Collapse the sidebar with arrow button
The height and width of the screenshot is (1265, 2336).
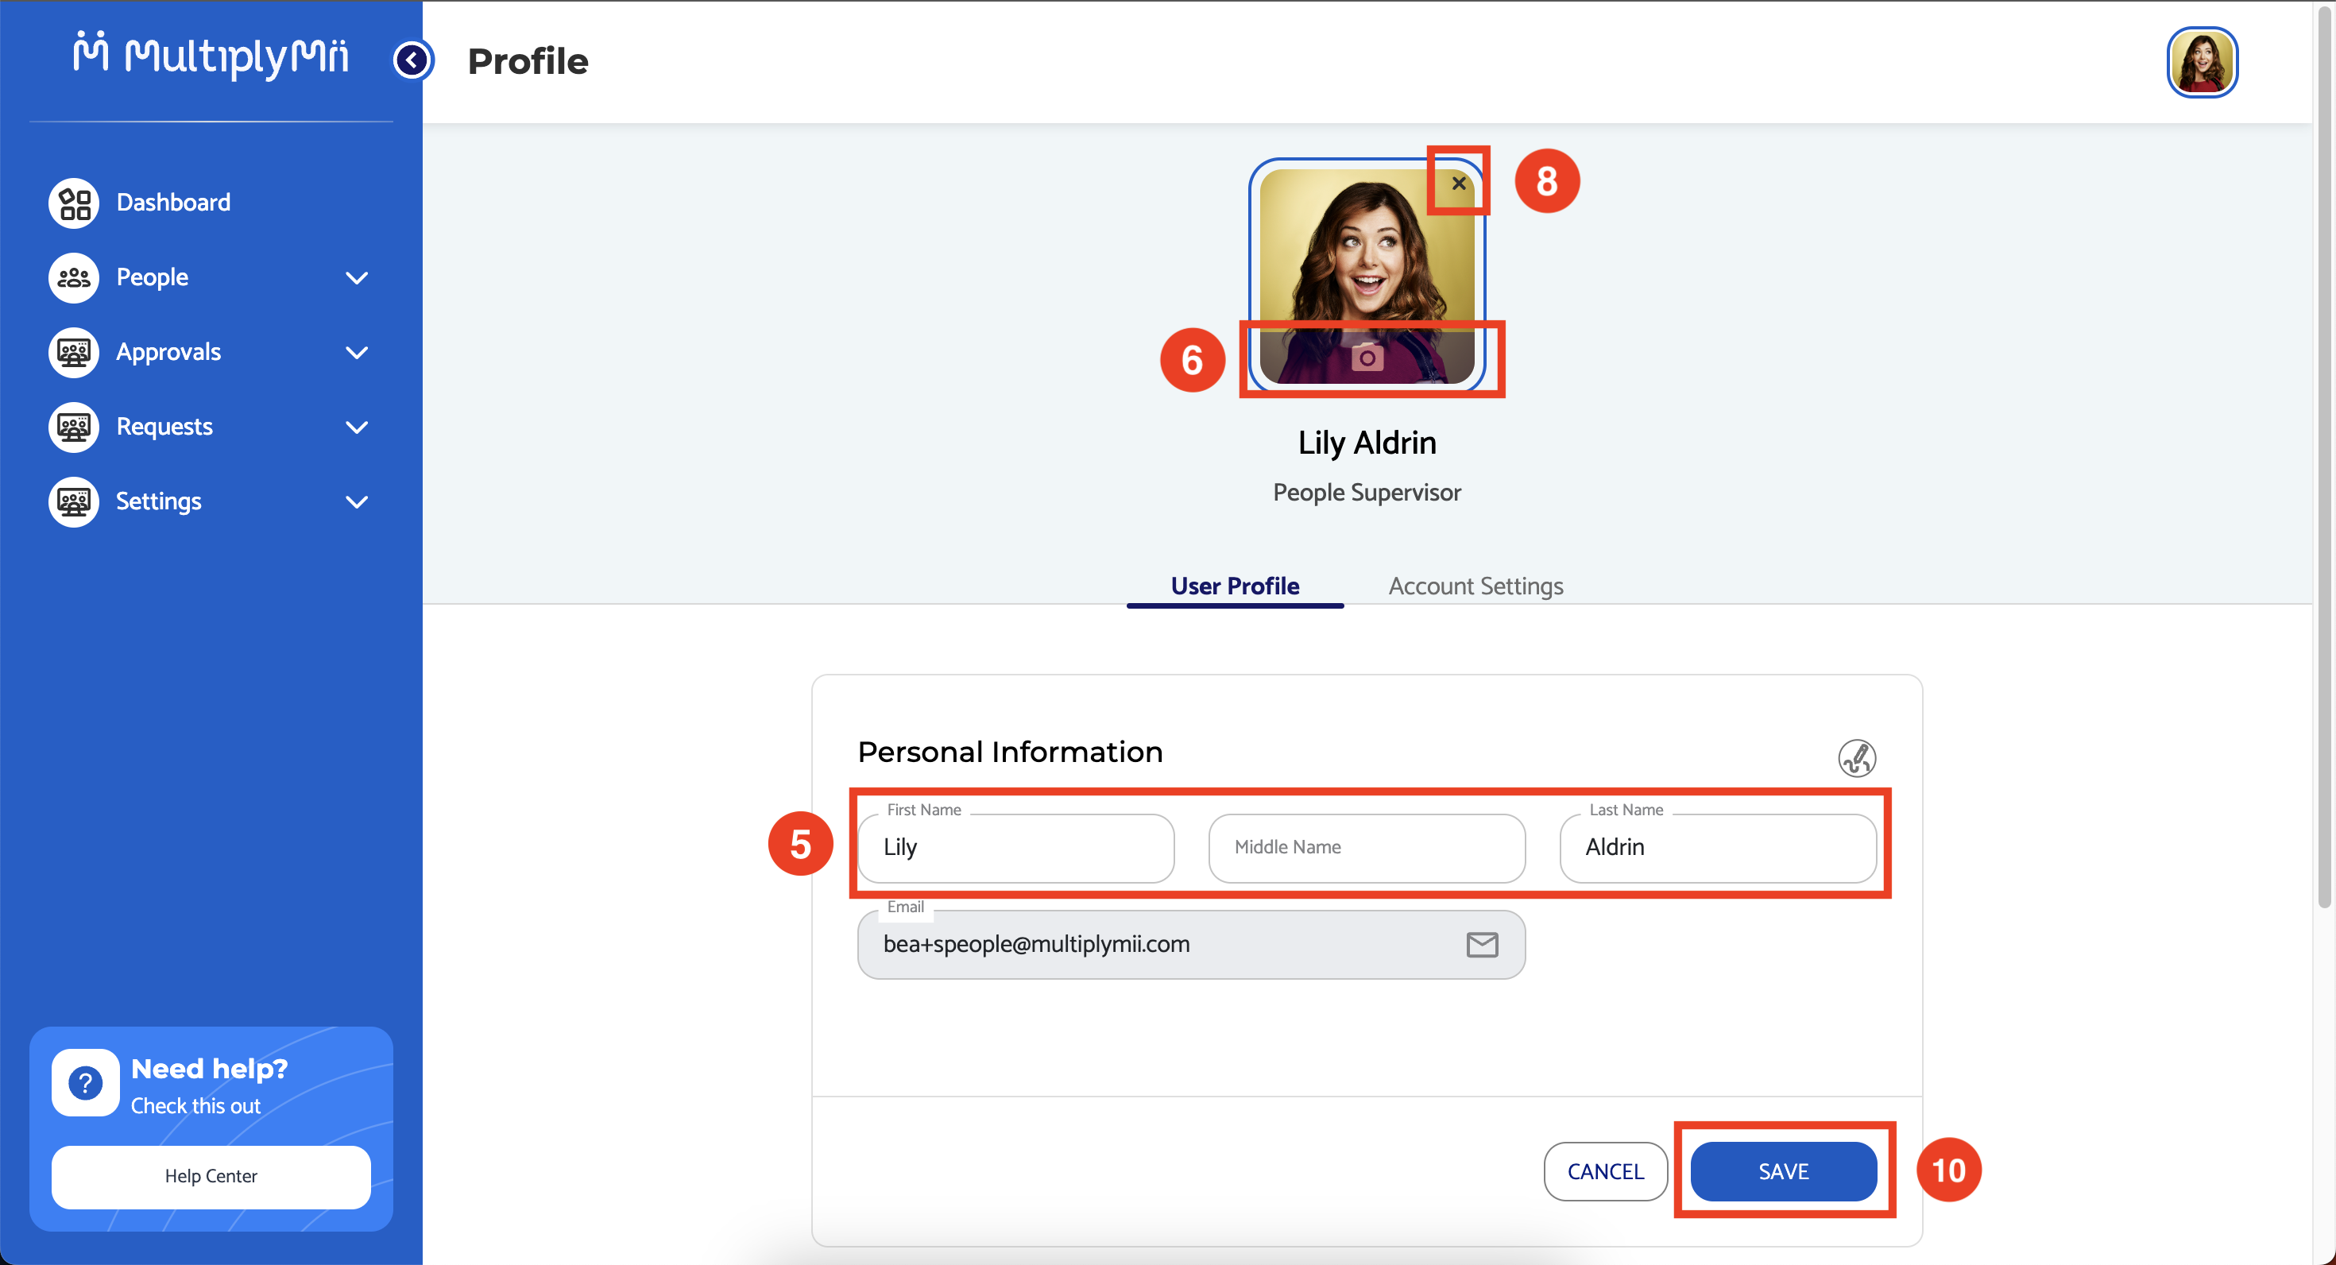point(412,60)
